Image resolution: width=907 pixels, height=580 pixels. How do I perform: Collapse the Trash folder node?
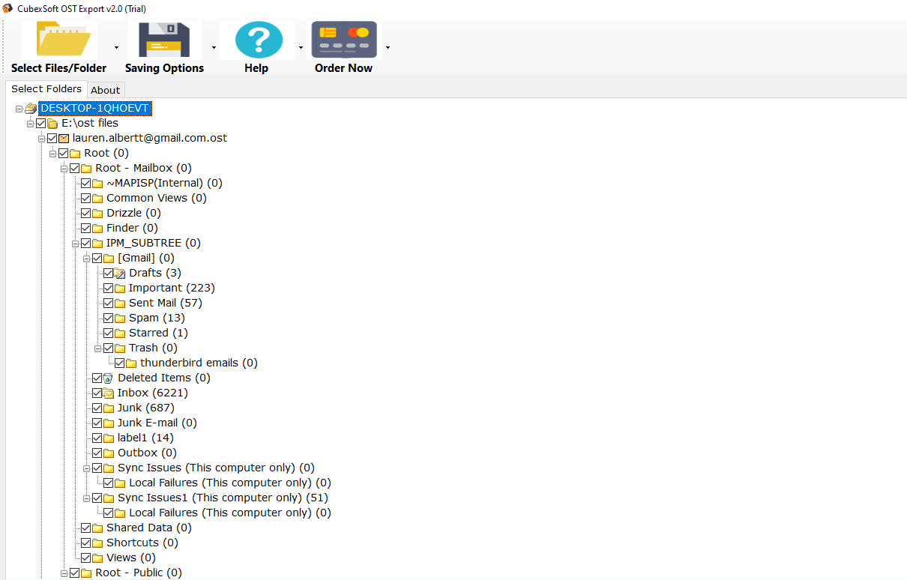point(98,348)
